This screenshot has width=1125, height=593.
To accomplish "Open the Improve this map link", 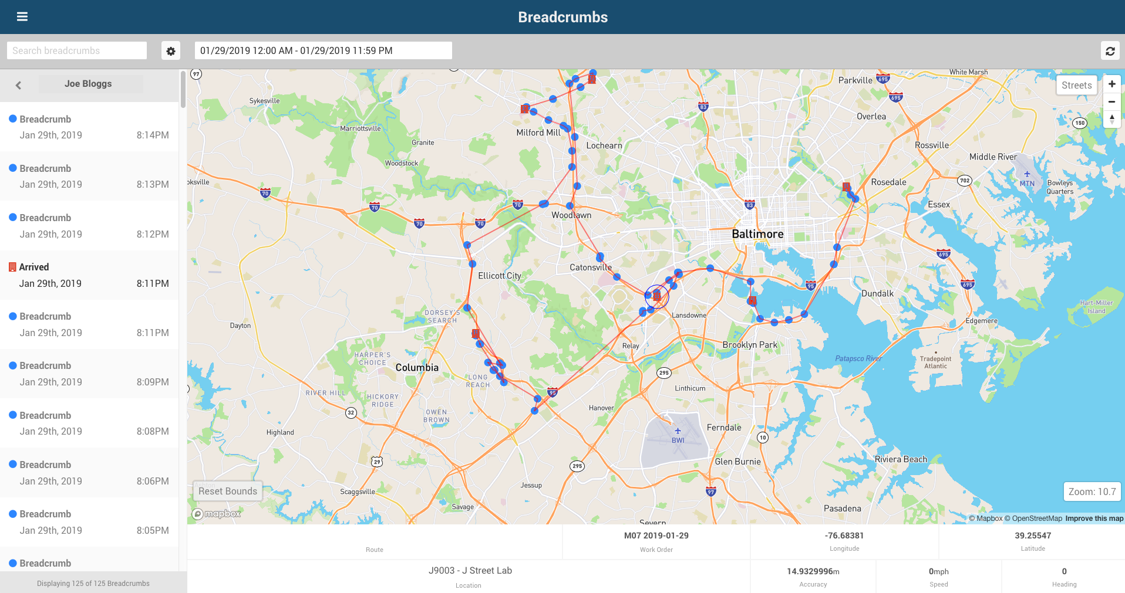I will pyautogui.click(x=1094, y=519).
